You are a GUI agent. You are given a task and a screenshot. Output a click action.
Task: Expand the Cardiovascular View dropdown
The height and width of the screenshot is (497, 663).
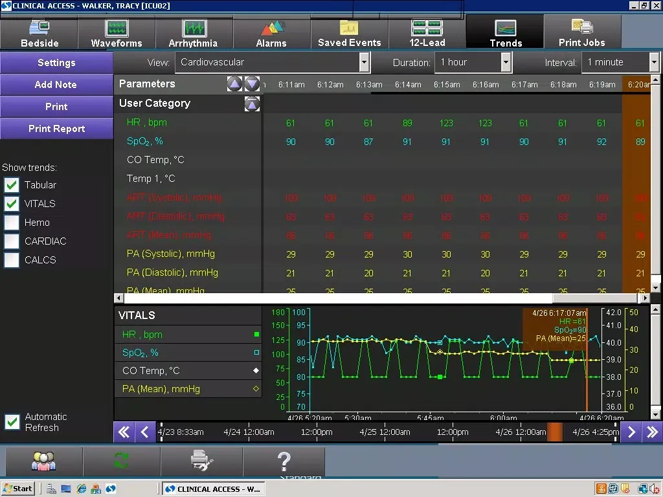tap(364, 63)
